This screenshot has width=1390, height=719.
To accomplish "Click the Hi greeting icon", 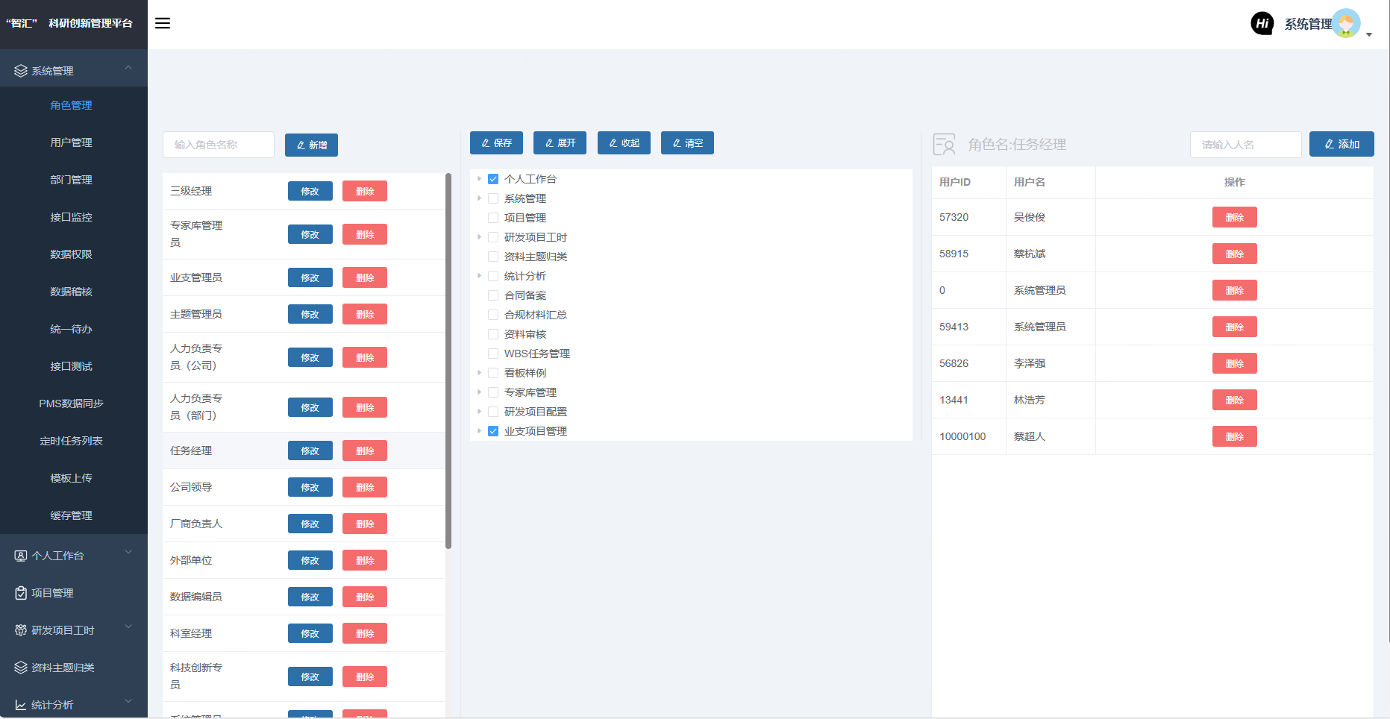I will click(1262, 23).
